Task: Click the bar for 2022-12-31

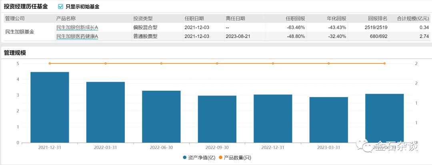Action: click(x=273, y=119)
